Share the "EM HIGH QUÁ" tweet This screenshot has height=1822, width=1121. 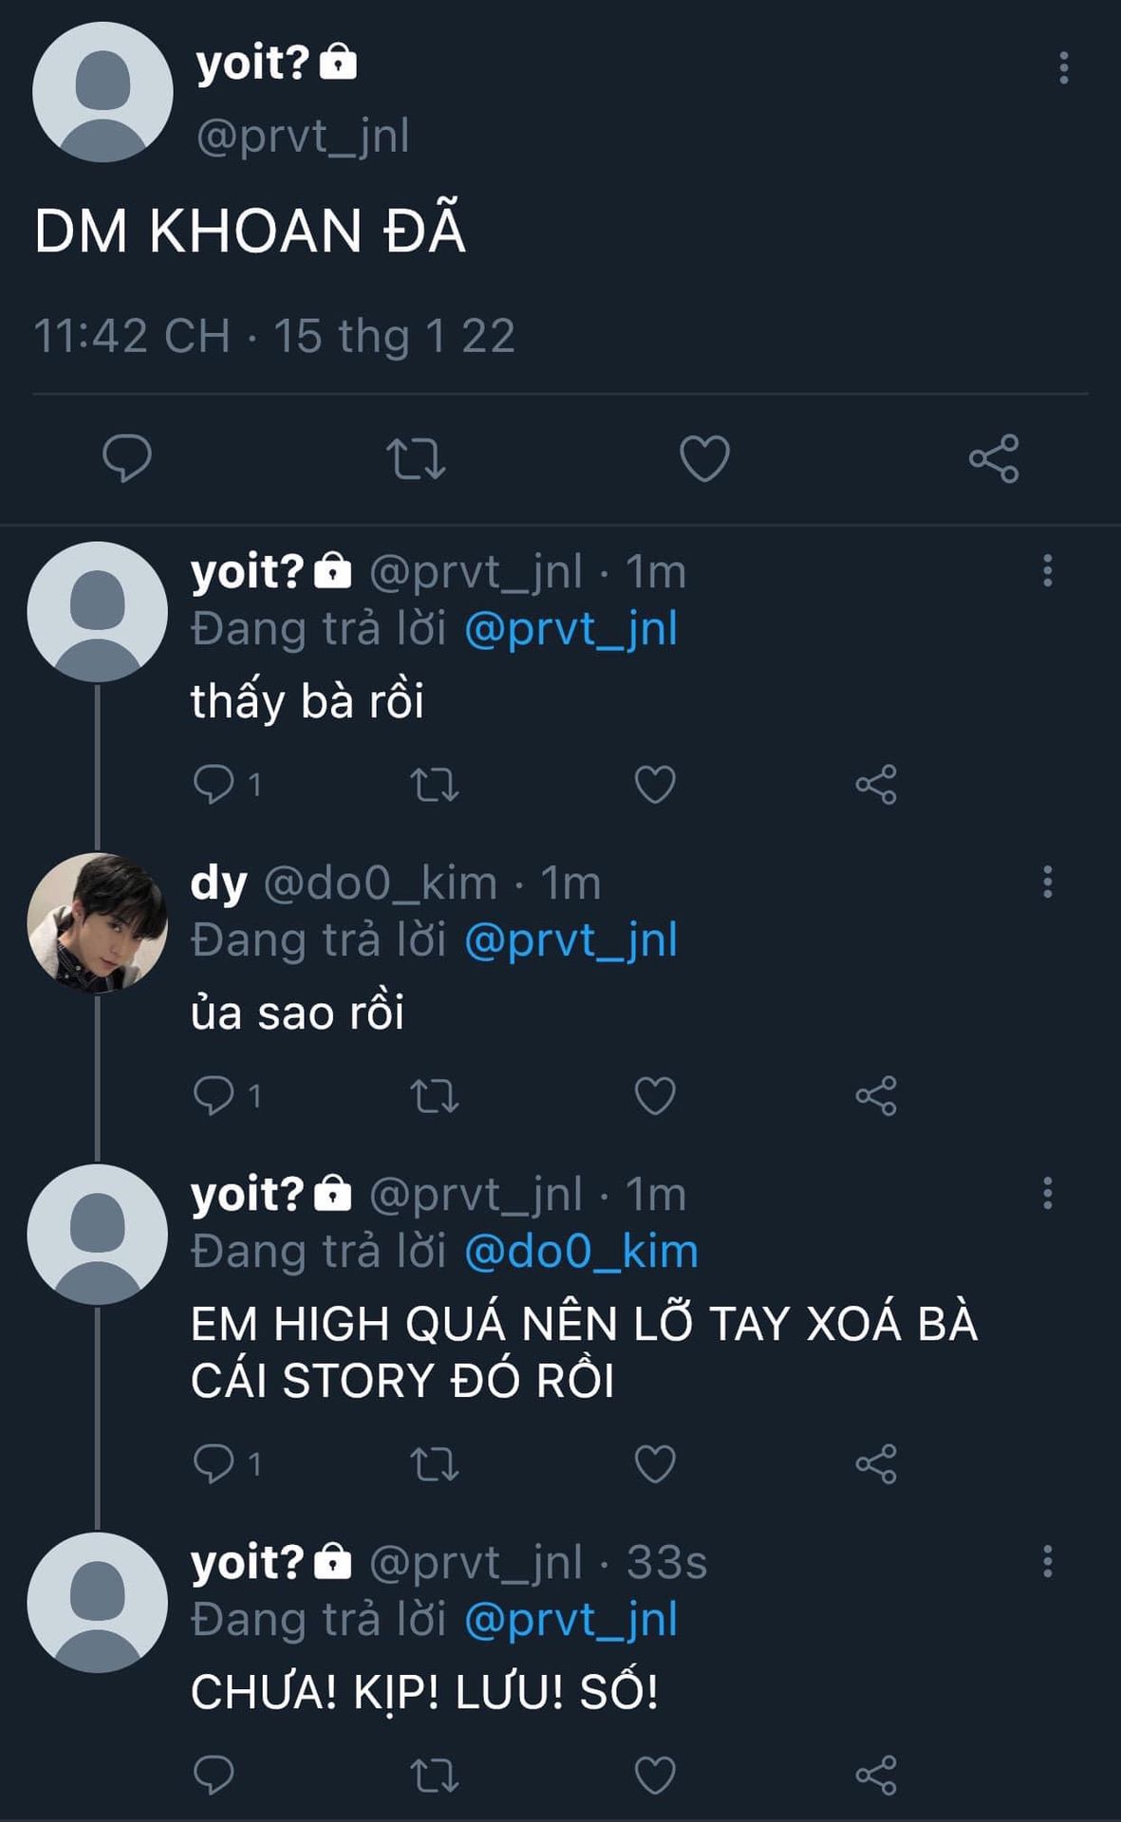[875, 1463]
